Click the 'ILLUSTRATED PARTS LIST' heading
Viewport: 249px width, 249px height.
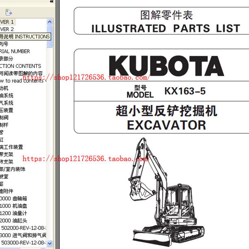click(166, 28)
